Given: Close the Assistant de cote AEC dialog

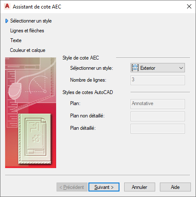Looking at the screenshot, I should (189, 6).
